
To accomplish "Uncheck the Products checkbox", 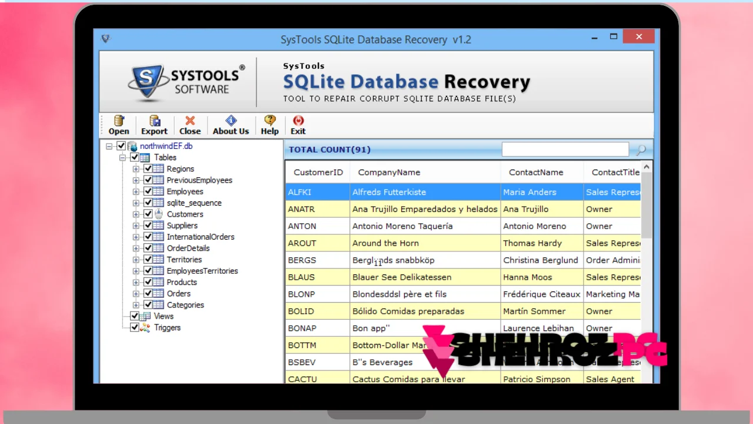I will pyautogui.click(x=148, y=282).
